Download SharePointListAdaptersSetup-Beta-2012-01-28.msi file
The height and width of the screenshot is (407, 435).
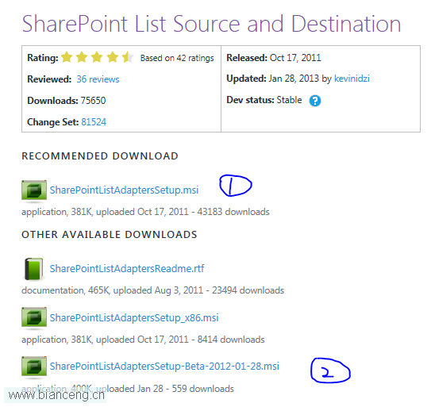164,367
